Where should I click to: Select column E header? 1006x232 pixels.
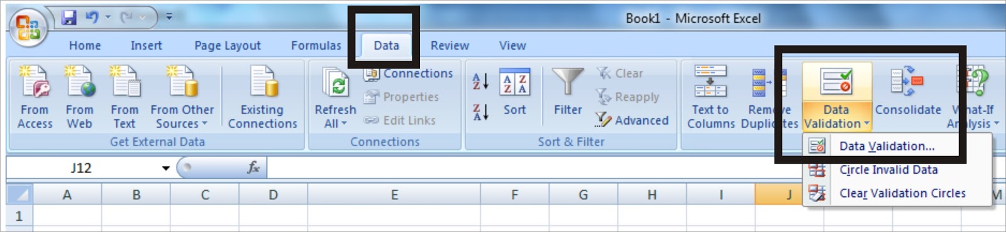click(x=394, y=195)
